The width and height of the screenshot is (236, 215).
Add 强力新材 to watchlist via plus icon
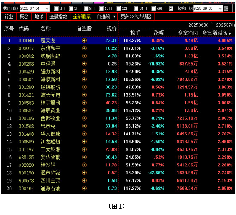pyautogui.click(x=84, y=72)
